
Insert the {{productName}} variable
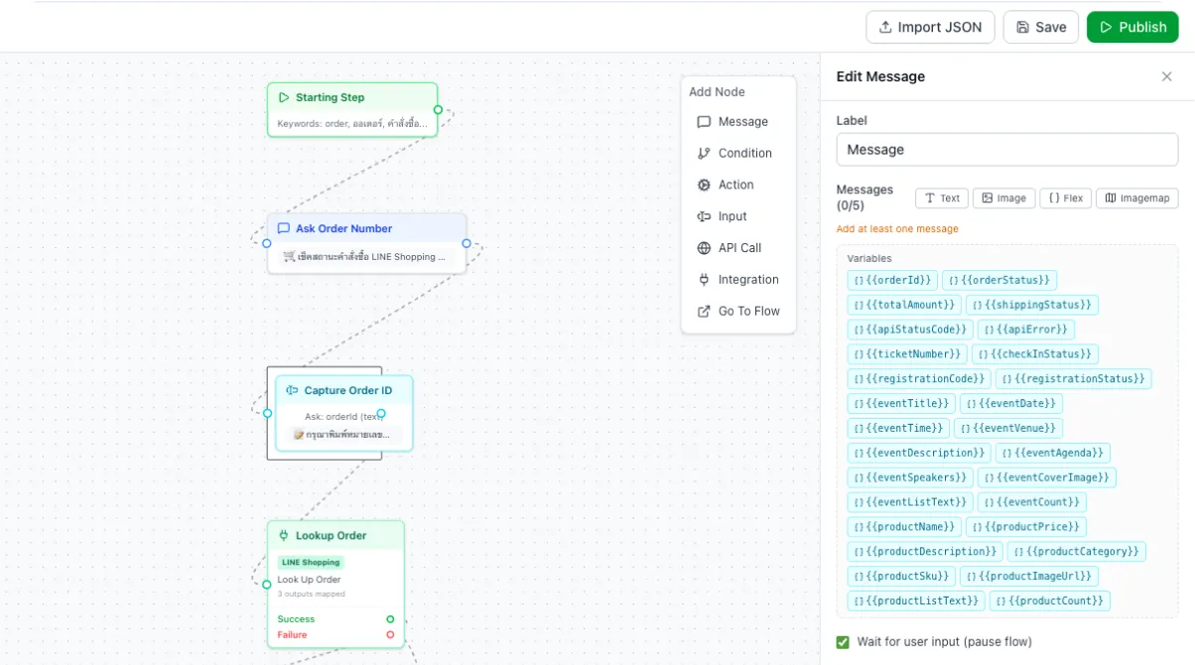[904, 526]
